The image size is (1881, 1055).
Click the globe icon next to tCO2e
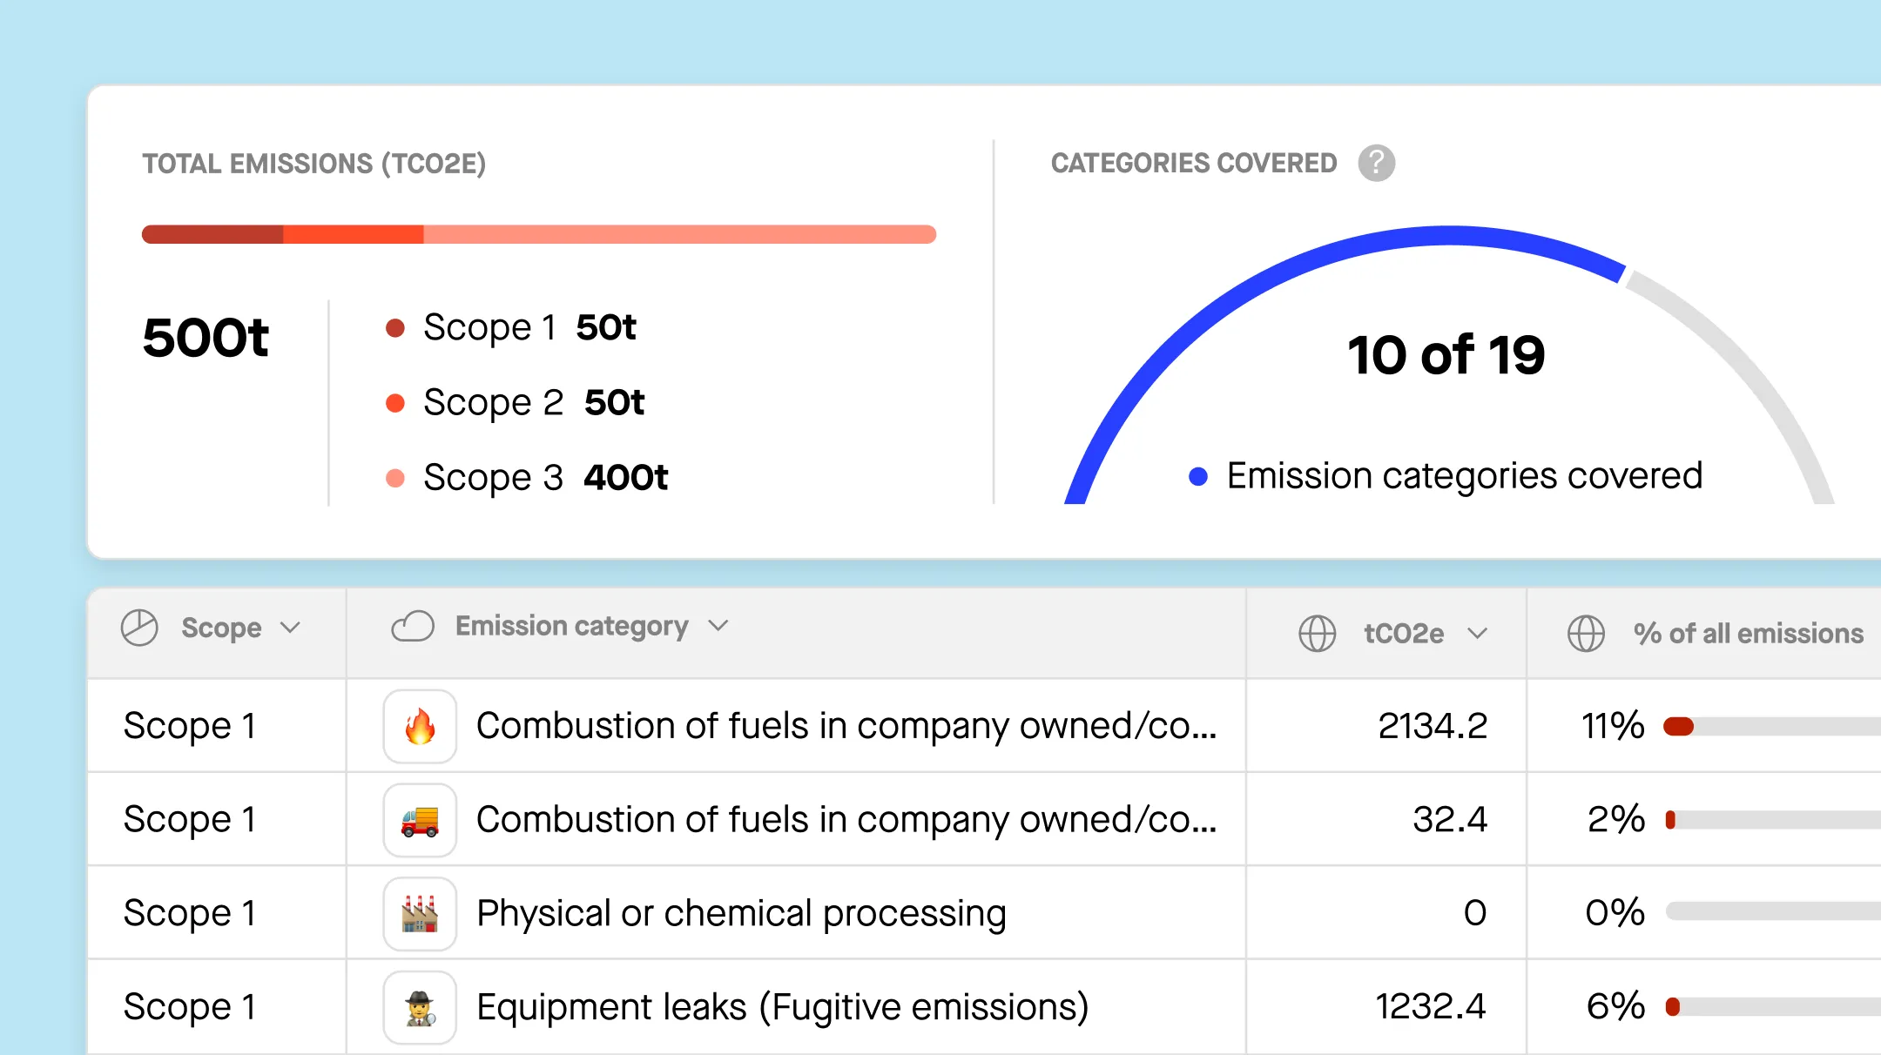coord(1317,633)
